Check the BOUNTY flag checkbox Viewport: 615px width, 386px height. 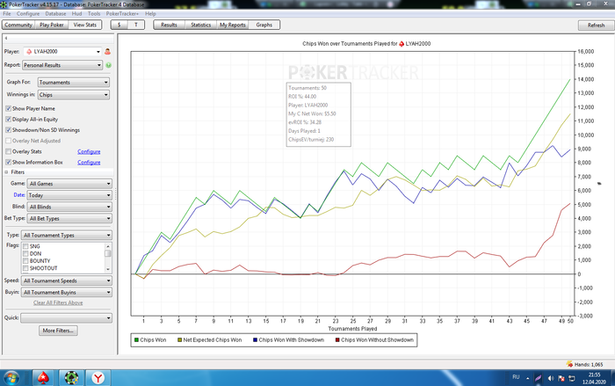coord(25,261)
